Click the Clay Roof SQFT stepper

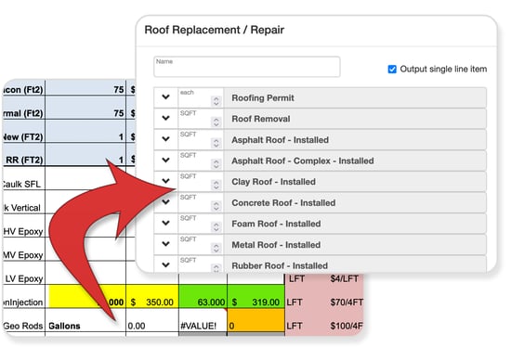pos(216,185)
